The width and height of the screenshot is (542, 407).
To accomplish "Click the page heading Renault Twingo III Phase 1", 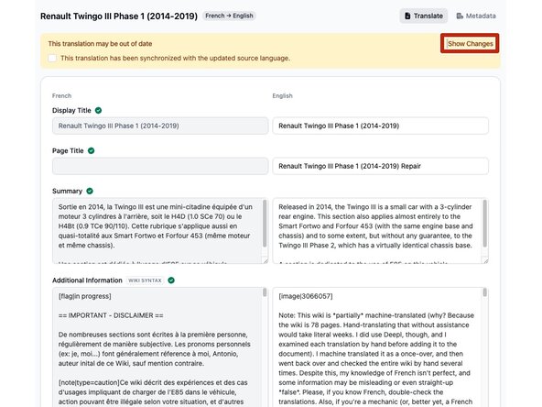I will click(x=119, y=16).
